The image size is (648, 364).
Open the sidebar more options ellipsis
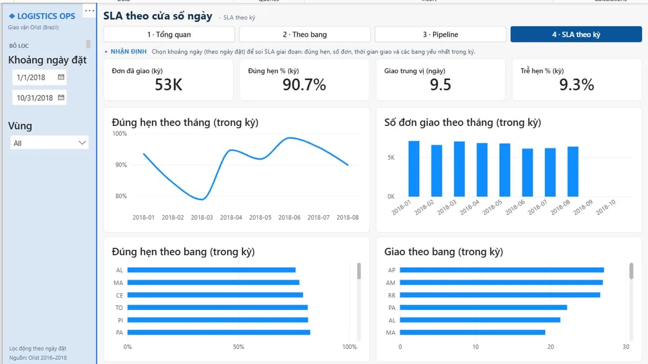(90, 11)
